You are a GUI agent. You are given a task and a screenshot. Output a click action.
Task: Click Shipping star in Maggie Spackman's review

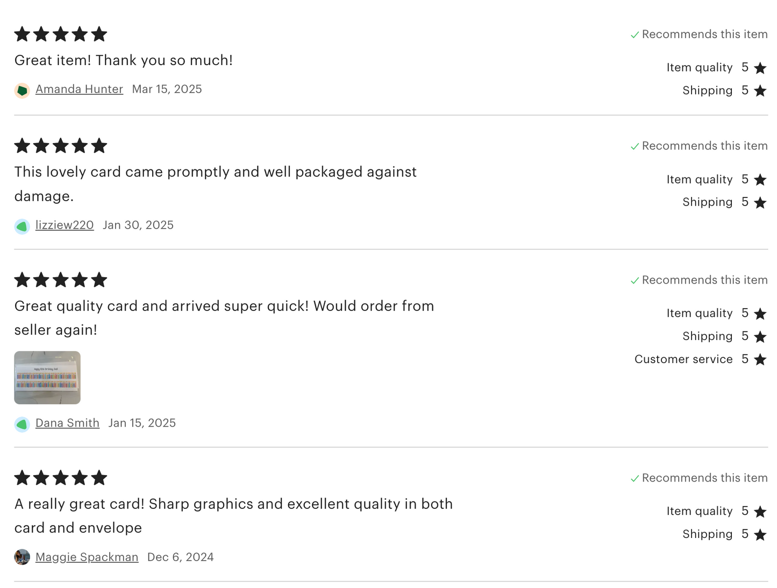point(760,535)
